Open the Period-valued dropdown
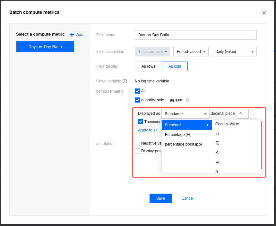Image resolution: width=276 pixels, height=226 pixels. tap(191, 52)
